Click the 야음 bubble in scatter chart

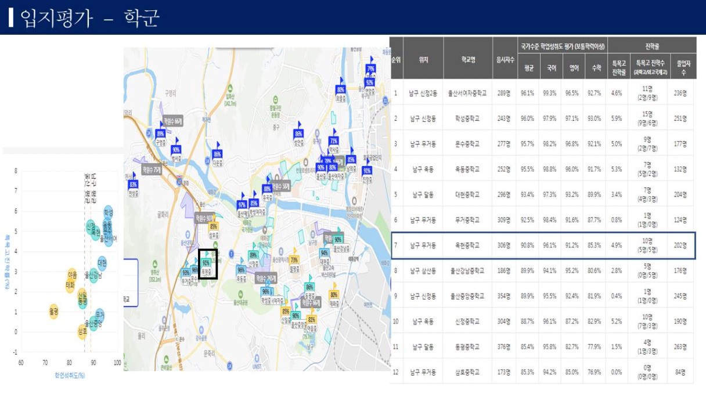72,275
